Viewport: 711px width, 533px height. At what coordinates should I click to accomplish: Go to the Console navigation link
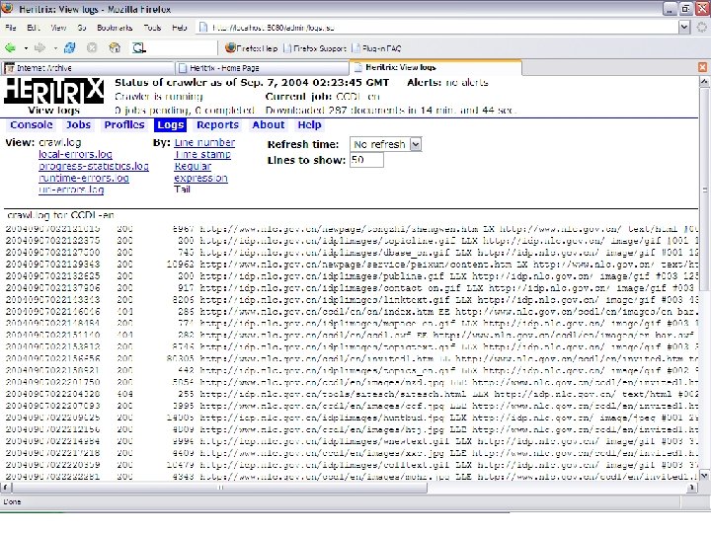[x=32, y=125]
